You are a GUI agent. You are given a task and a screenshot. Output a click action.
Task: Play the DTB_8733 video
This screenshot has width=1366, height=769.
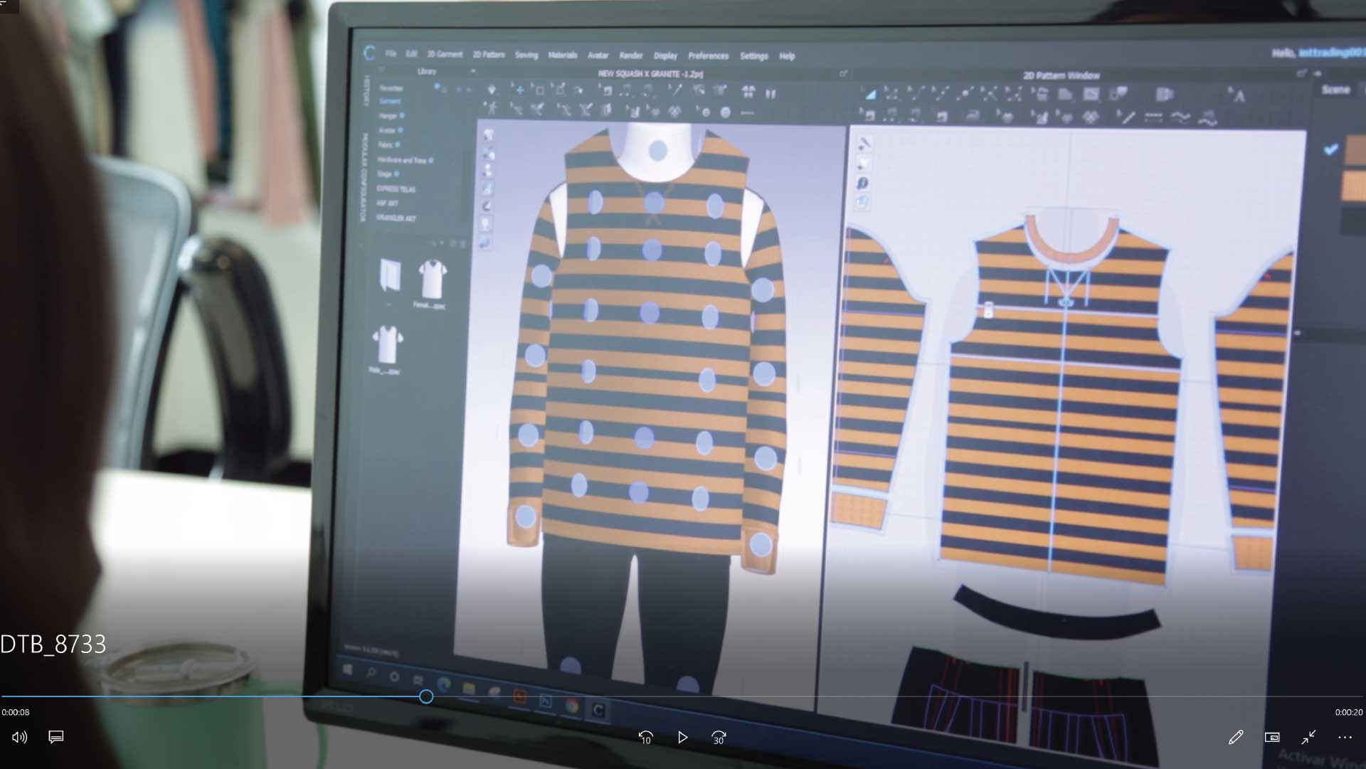click(x=682, y=738)
